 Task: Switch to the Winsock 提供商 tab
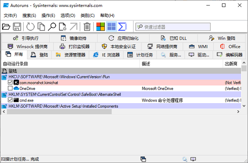[x=28, y=47]
